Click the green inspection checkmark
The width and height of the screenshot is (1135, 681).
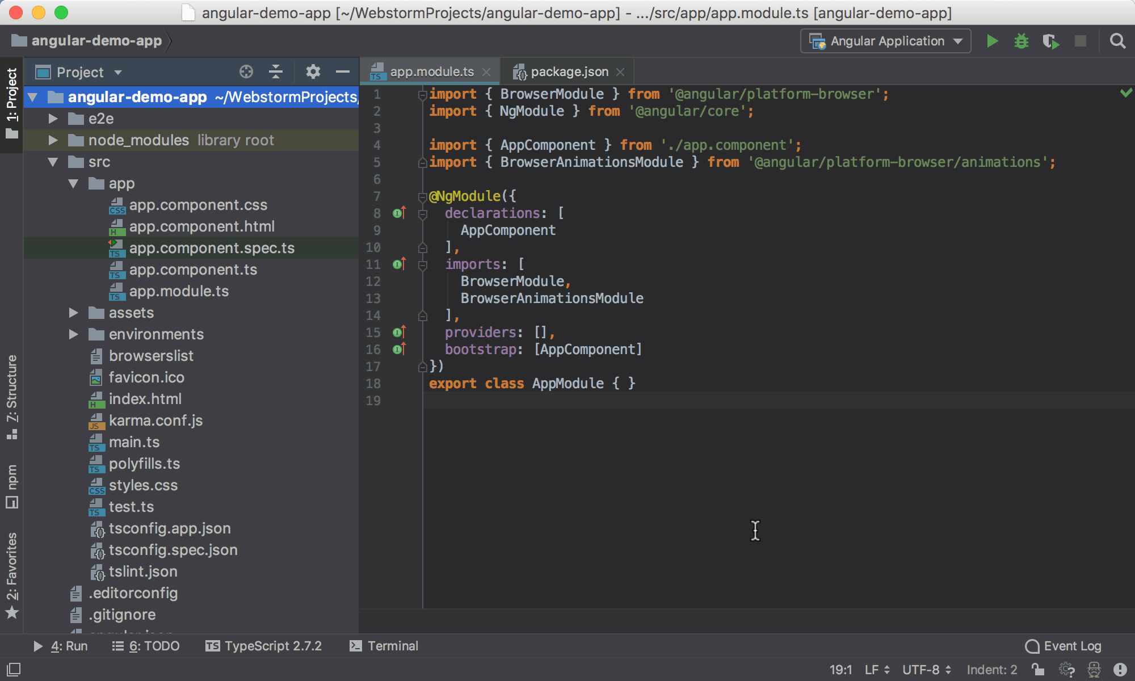tap(1126, 93)
